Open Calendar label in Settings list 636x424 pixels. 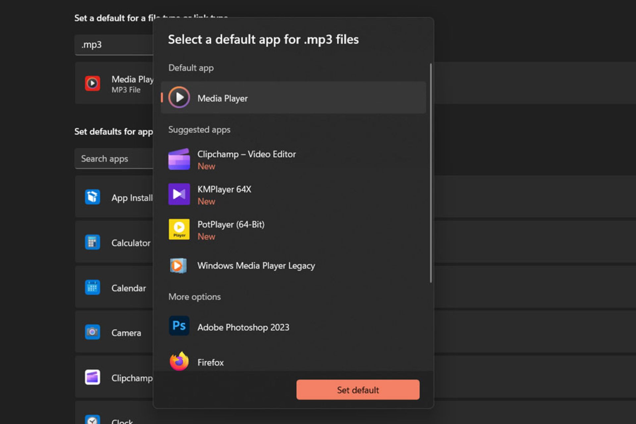pos(129,288)
